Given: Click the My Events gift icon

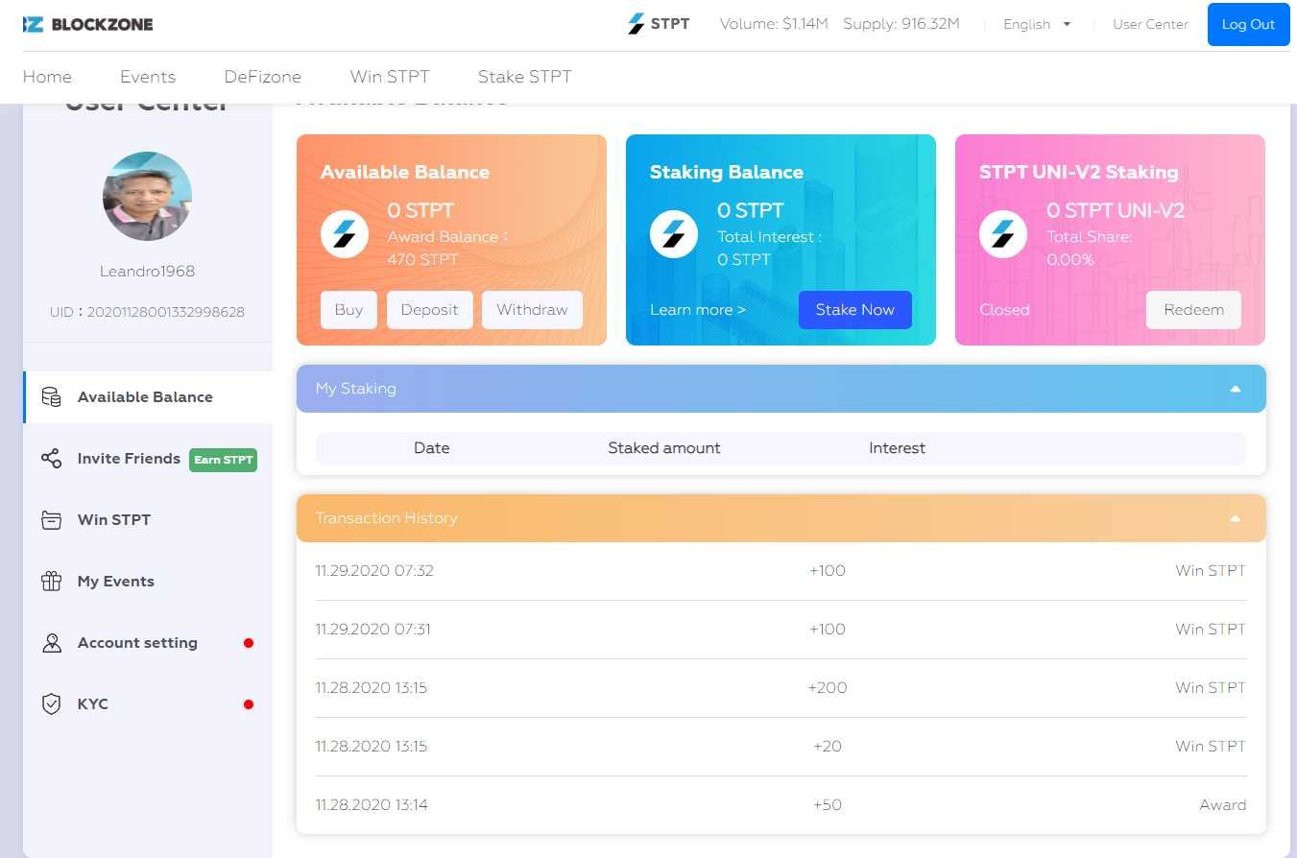Looking at the screenshot, I should tap(52, 582).
